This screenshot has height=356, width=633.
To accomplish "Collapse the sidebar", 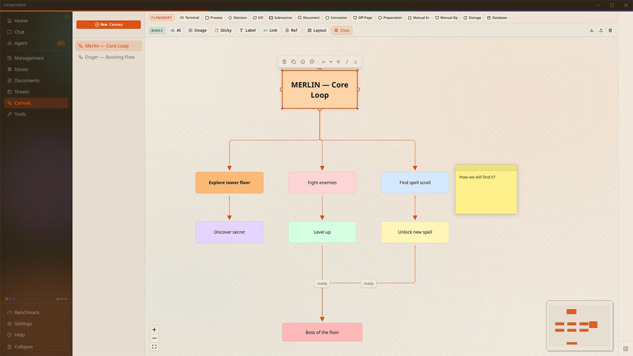I will [x=36, y=347].
